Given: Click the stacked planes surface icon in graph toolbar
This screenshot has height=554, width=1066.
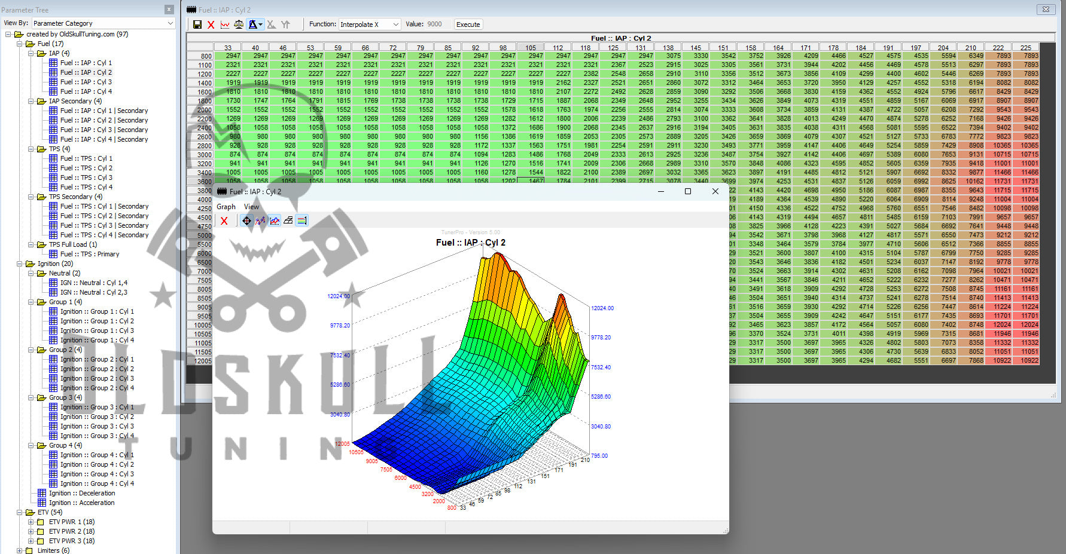Looking at the screenshot, I should coord(288,221).
